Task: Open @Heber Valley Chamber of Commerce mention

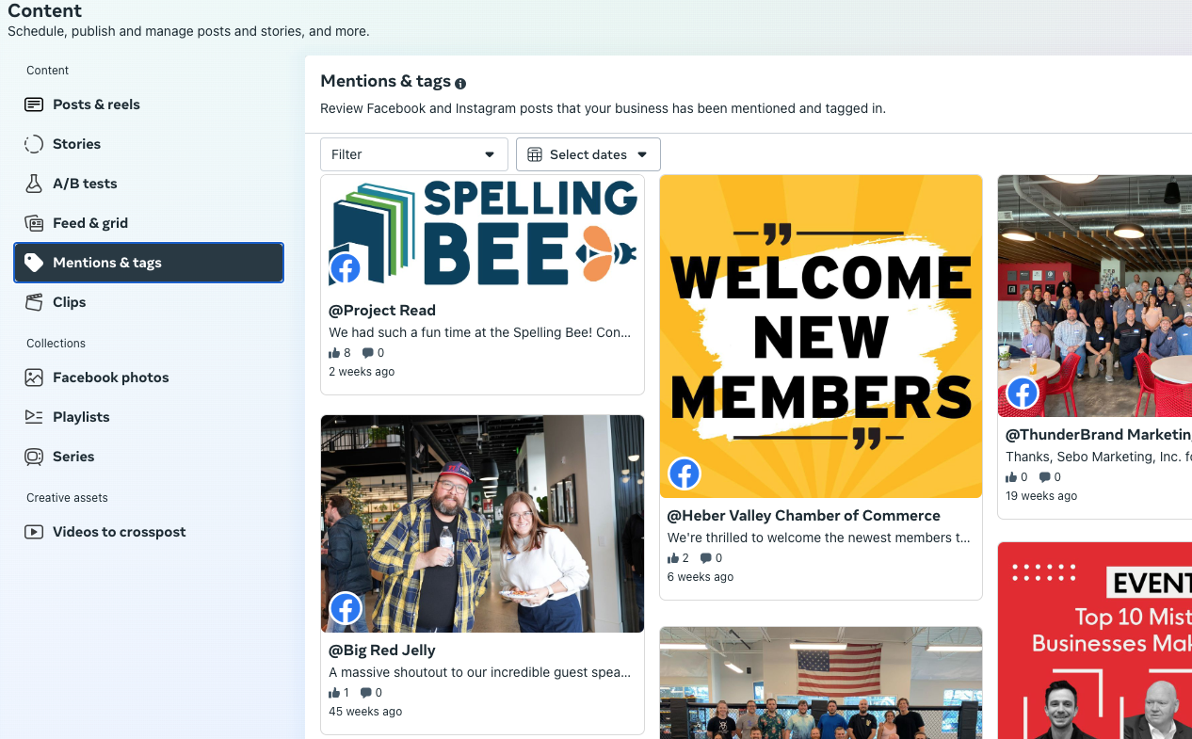Action: (x=804, y=516)
